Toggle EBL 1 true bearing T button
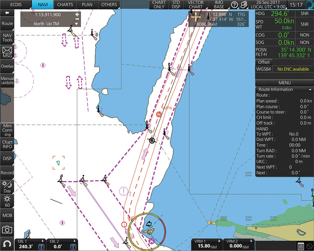This screenshot has height=251, width=314. pos(41,247)
